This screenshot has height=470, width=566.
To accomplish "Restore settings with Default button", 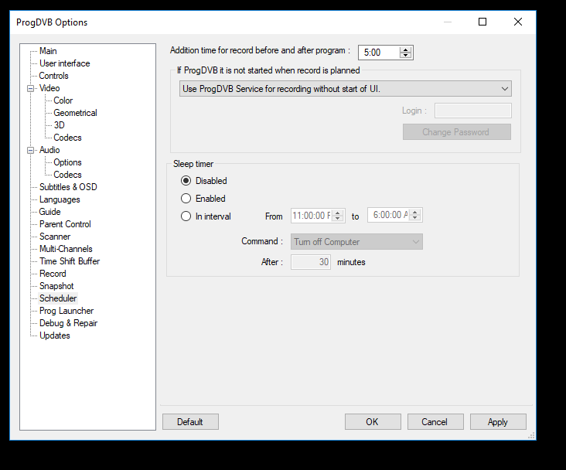I will [190, 421].
